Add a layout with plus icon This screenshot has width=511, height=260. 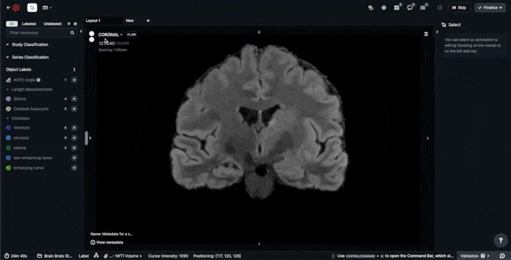(148, 20)
